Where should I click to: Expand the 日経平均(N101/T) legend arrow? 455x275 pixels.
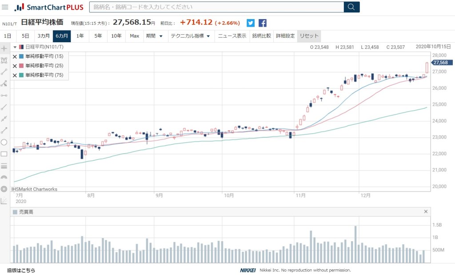[15, 47]
